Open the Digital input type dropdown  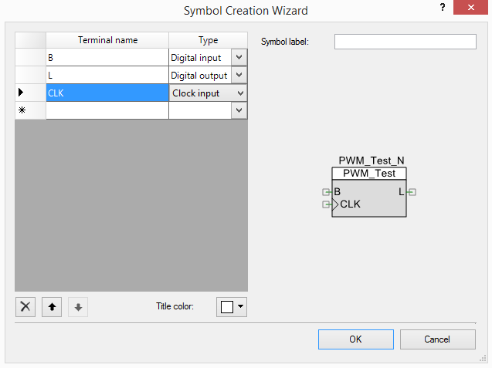(239, 57)
